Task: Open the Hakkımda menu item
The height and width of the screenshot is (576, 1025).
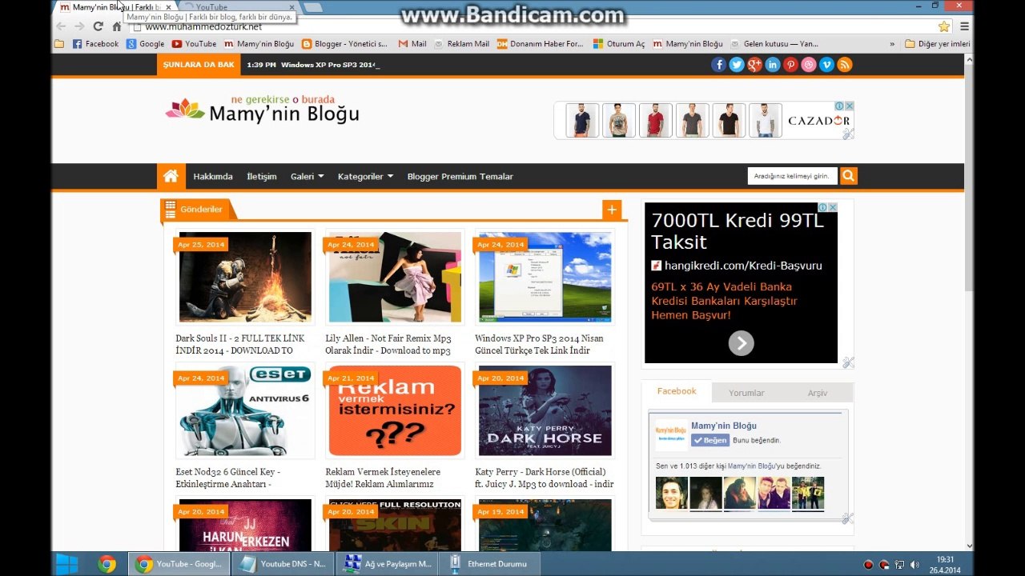Action: point(213,176)
